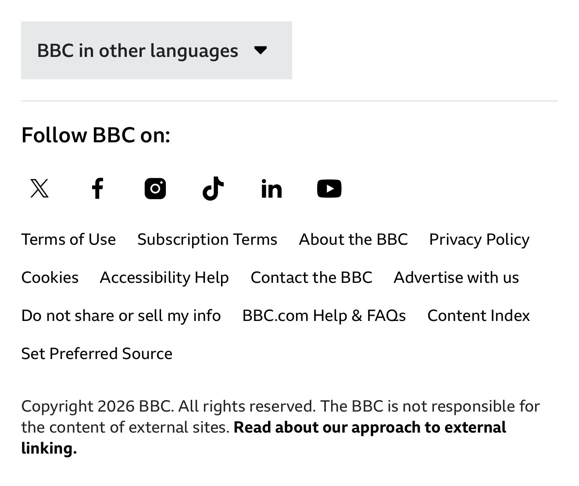Open BBC's X (Twitter) profile icon
The height and width of the screenshot is (486, 579).
39,189
